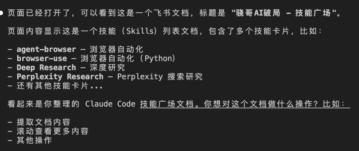This screenshot has width=359, height=151.
Task: Click the bold browser-use skill name
Action: 42,59
